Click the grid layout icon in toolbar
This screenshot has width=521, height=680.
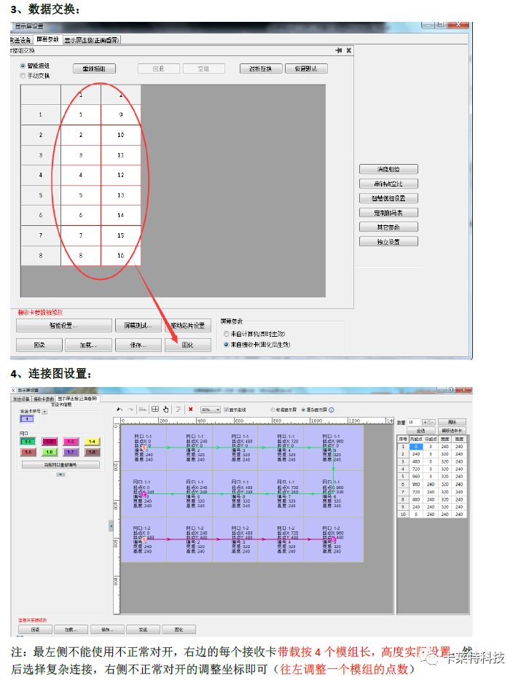(x=154, y=409)
